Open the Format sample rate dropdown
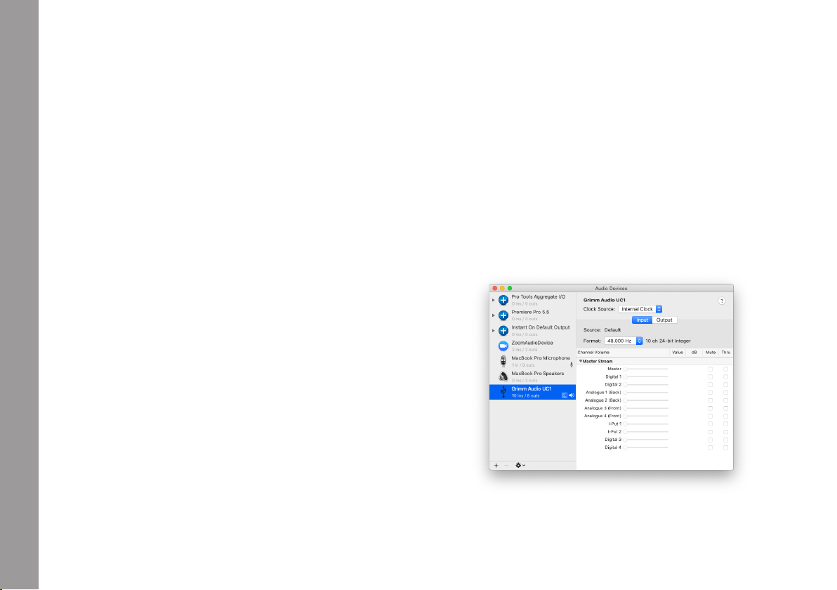Screen dimensions: 837x590 click(624, 341)
